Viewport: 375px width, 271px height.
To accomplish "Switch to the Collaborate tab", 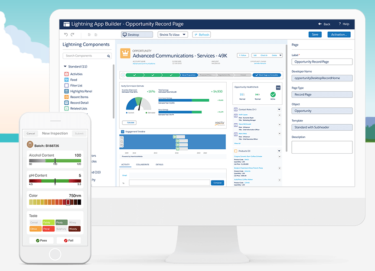I will pos(143,165).
